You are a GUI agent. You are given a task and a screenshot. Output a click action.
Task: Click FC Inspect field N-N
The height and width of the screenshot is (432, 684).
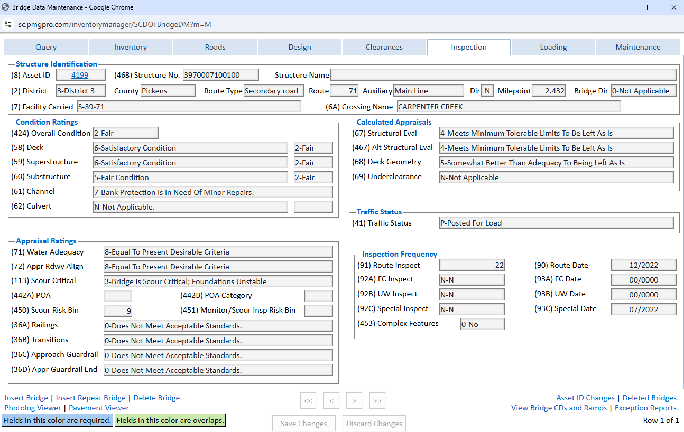pos(472,280)
